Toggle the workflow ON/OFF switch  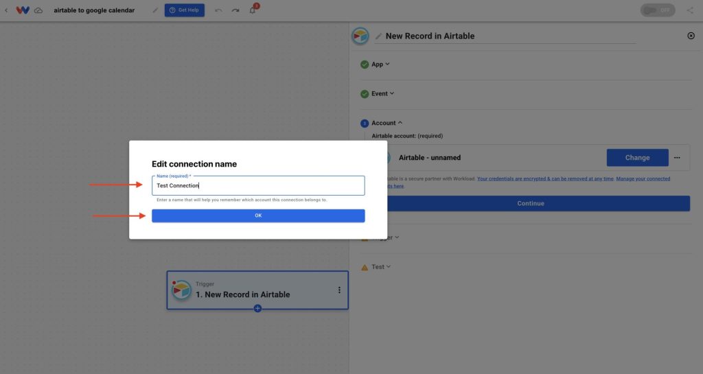[x=658, y=10]
